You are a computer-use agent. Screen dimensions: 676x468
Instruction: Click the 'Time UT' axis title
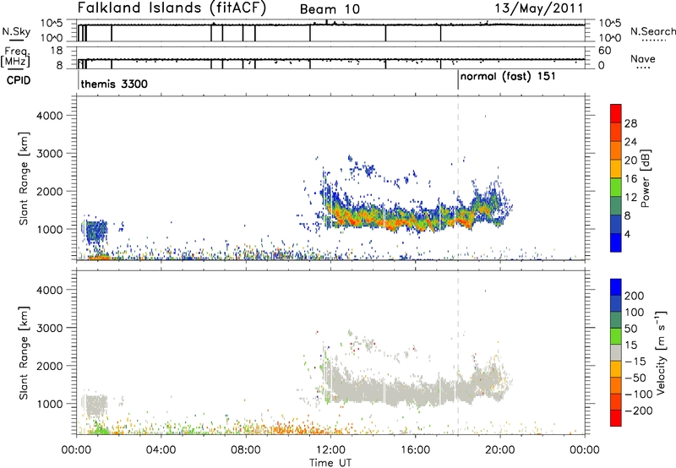point(330,463)
